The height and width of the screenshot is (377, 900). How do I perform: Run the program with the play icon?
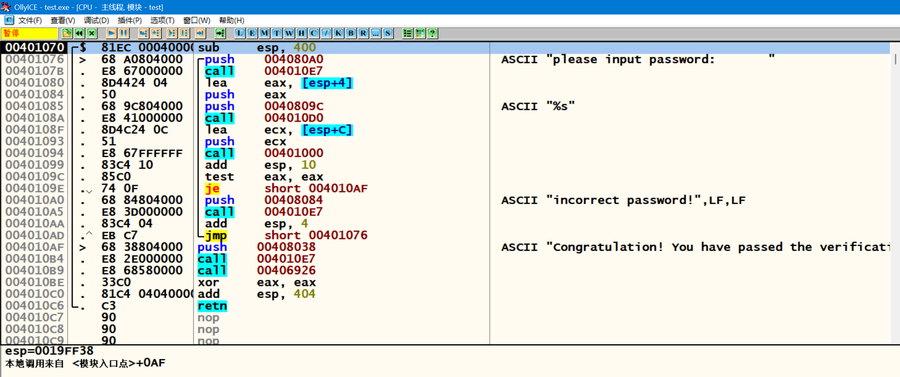coord(111,33)
